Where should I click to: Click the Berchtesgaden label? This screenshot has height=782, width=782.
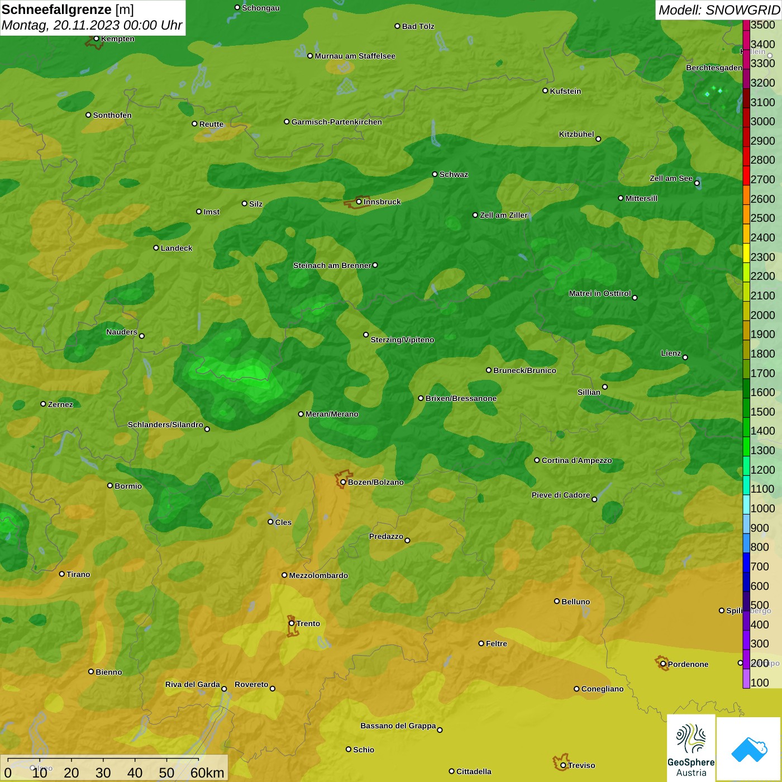(714, 68)
